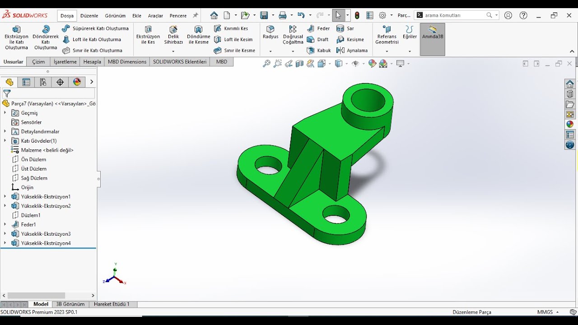Pin the menu bar with pushpin icon
Image resolution: width=578 pixels, height=325 pixels.
click(196, 15)
